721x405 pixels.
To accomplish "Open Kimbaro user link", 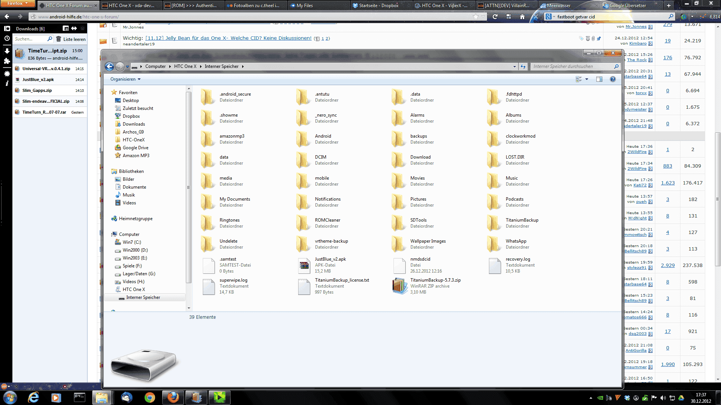I will pyautogui.click(x=638, y=43).
